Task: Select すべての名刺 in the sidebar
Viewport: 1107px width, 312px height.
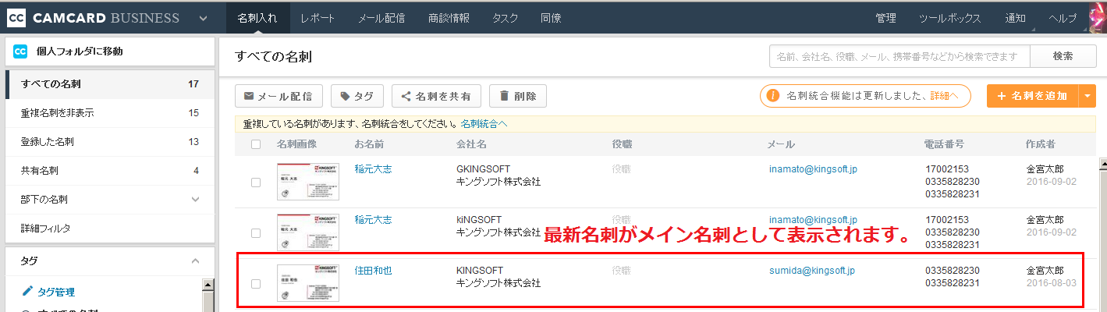Action: pos(110,84)
